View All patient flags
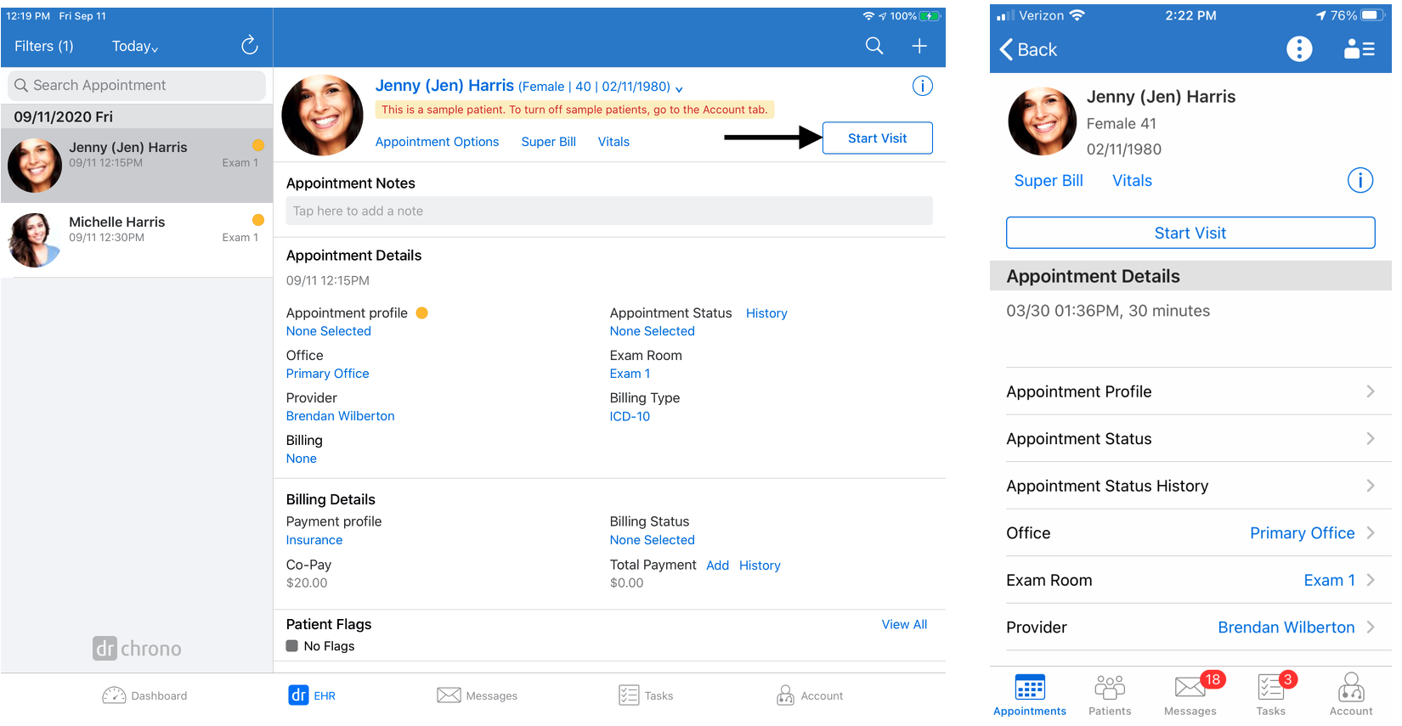This screenshot has height=726, width=1402. (x=904, y=624)
